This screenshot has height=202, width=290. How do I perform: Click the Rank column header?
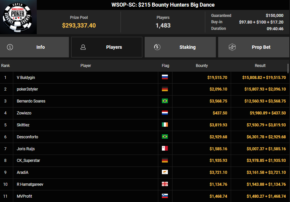pyautogui.click(x=6, y=66)
